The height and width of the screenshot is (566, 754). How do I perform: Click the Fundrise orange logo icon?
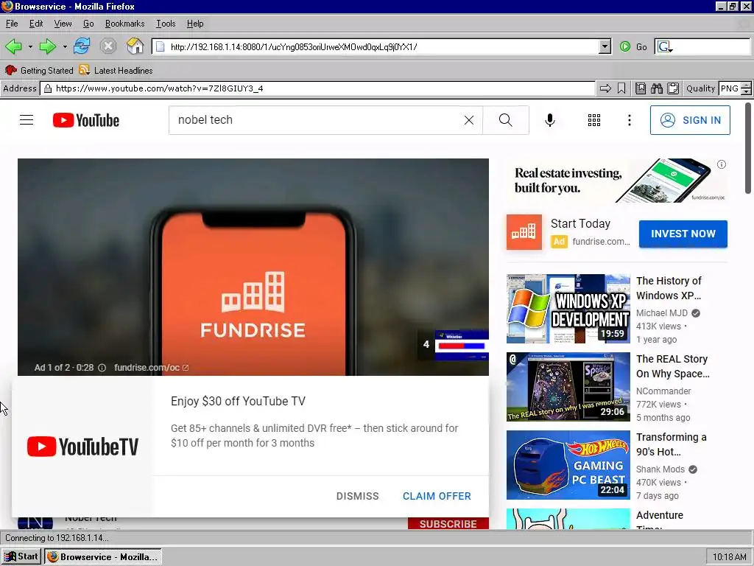tap(524, 232)
